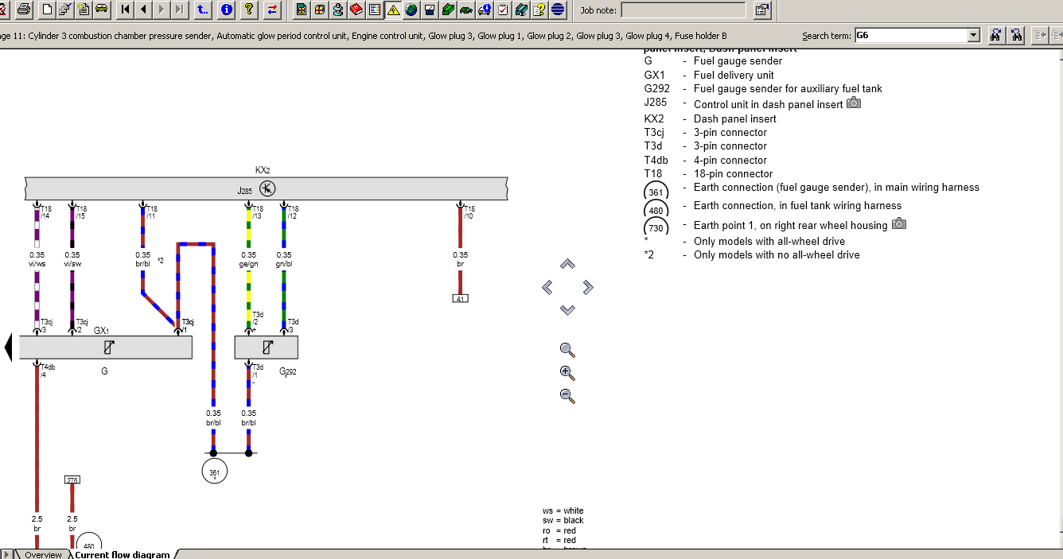Click the printer icon in the toolbar
Screen dimensions: 1063x559
(24, 10)
